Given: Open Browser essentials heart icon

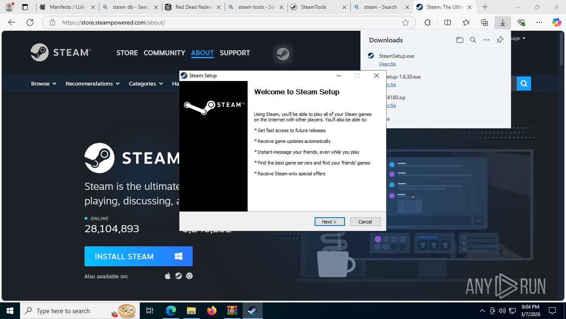Looking at the screenshot, I should [x=521, y=22].
